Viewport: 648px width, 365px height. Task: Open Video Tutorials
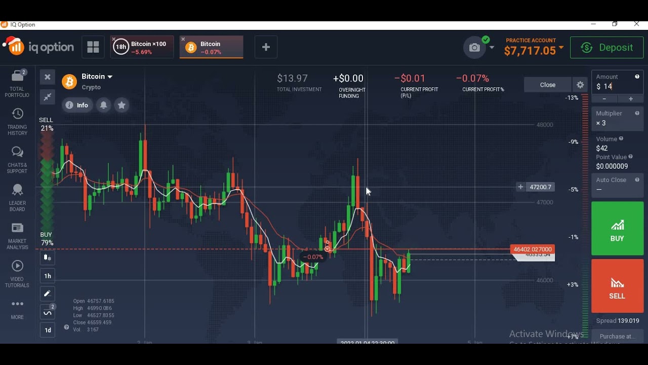(17, 274)
